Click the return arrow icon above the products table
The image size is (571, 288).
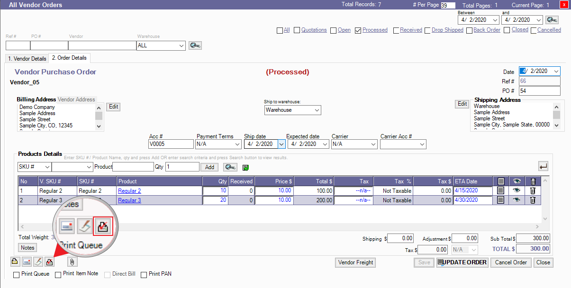543,166
